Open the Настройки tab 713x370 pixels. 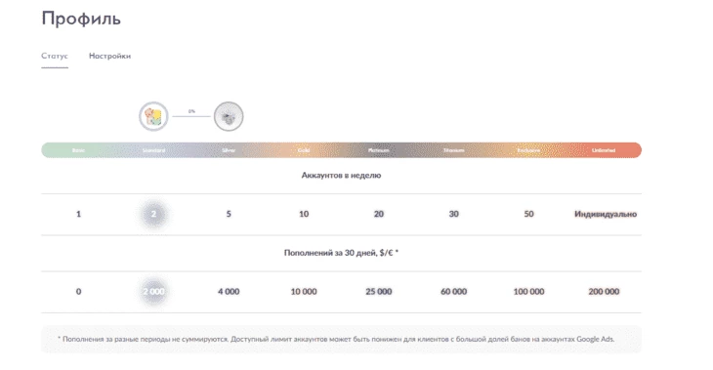[109, 56]
